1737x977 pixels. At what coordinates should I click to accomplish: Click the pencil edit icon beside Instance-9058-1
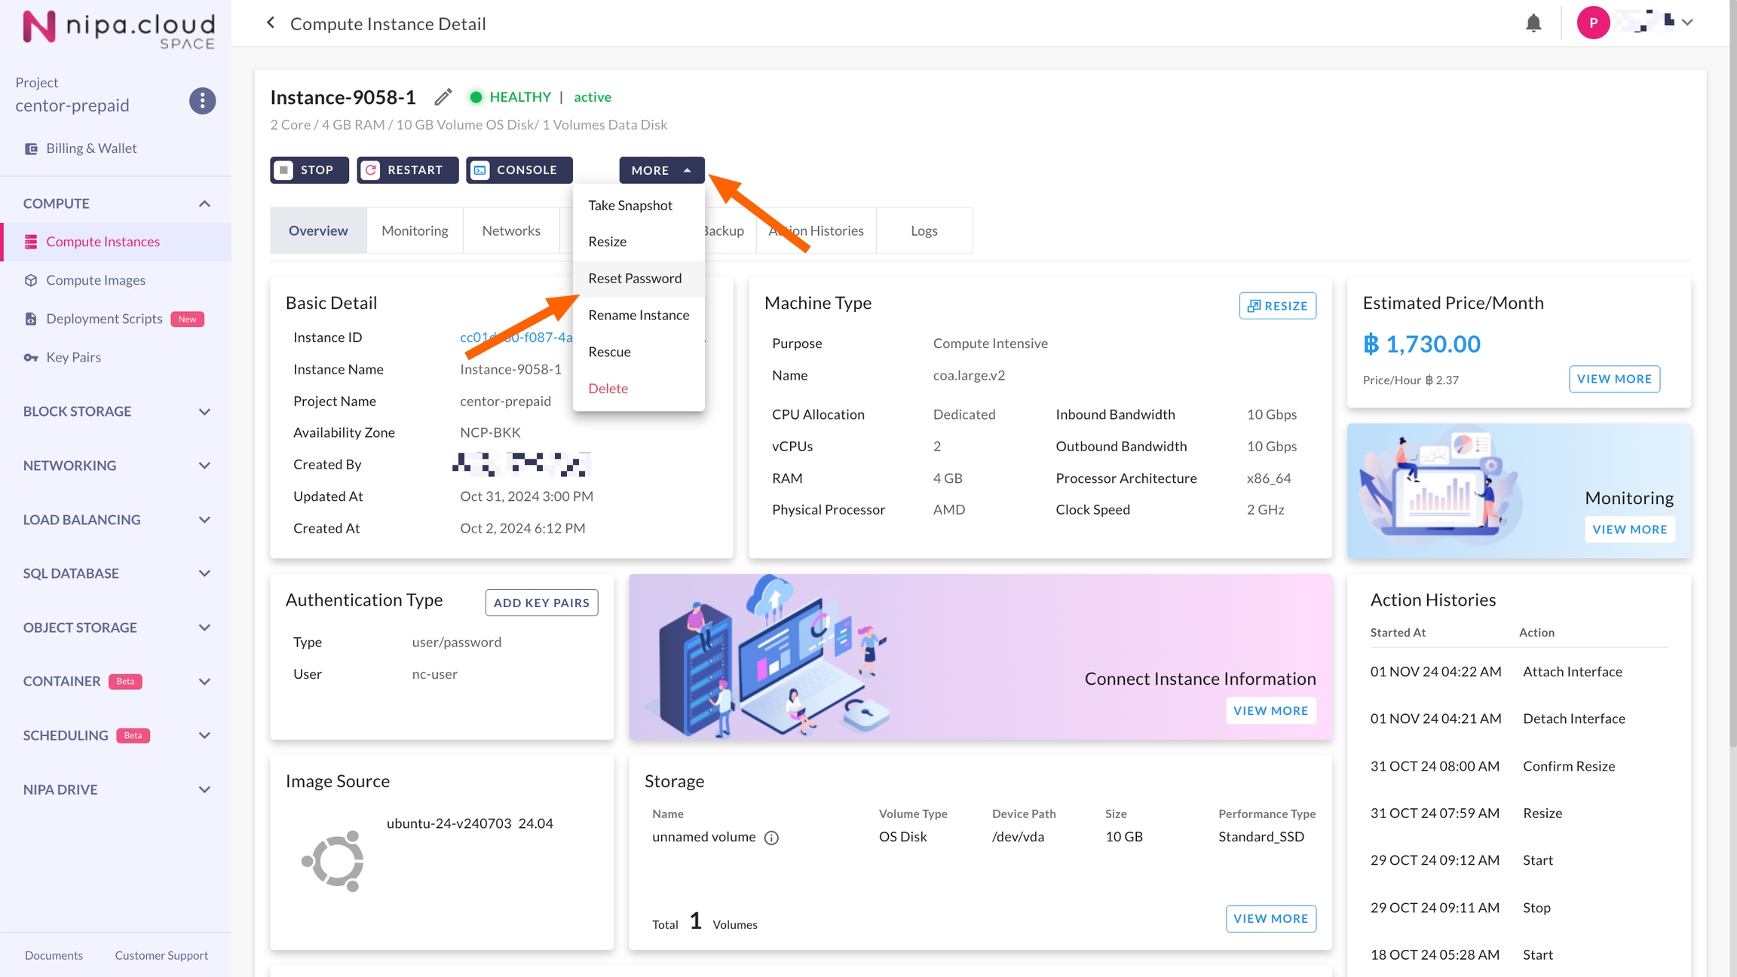pyautogui.click(x=443, y=97)
